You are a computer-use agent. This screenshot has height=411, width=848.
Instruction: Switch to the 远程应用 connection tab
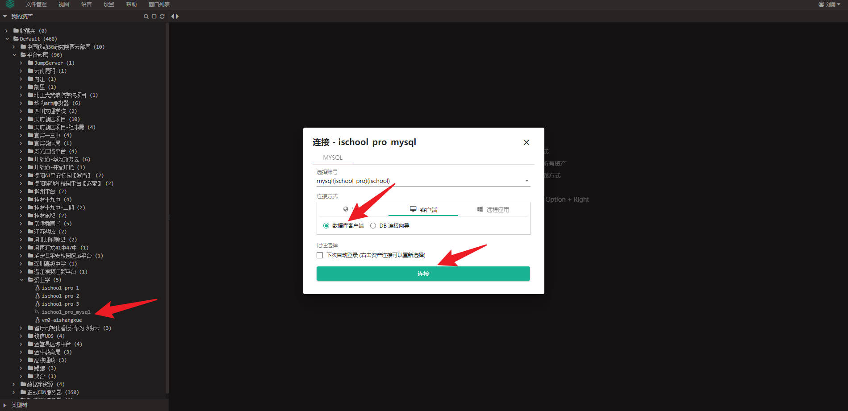493,209
